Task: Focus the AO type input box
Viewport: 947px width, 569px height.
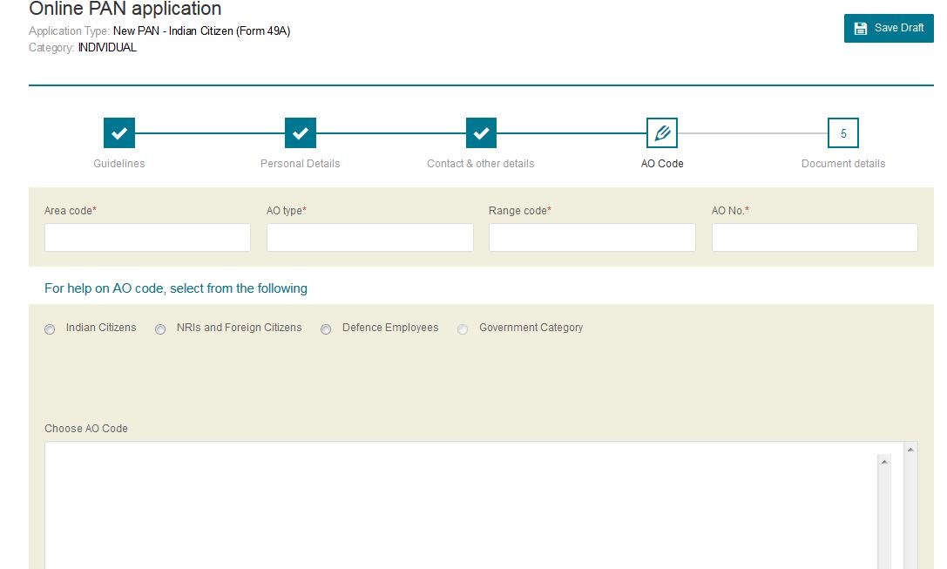Action: point(369,238)
